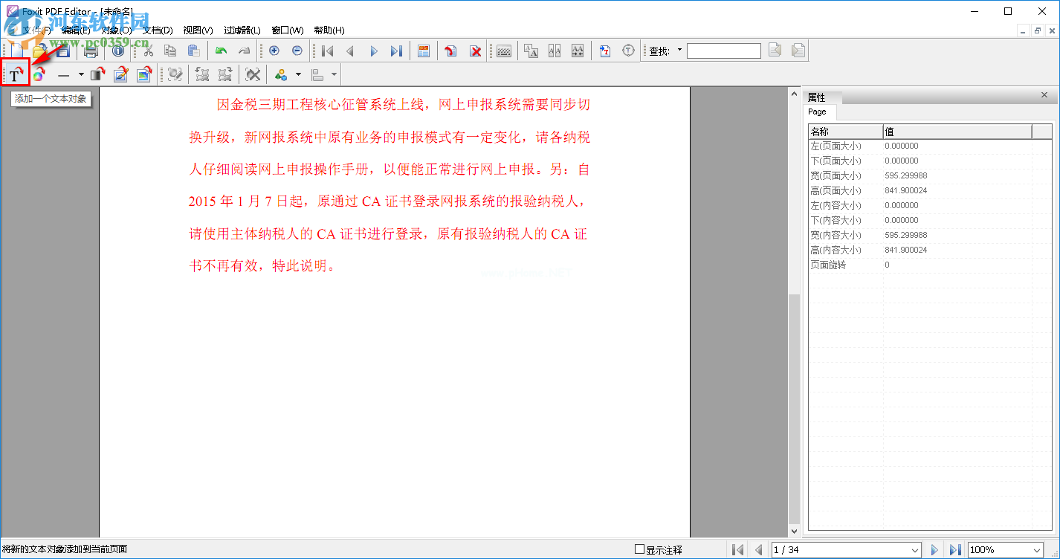
Task: Click the AA with arrows word spacing icon
Action: (578, 51)
